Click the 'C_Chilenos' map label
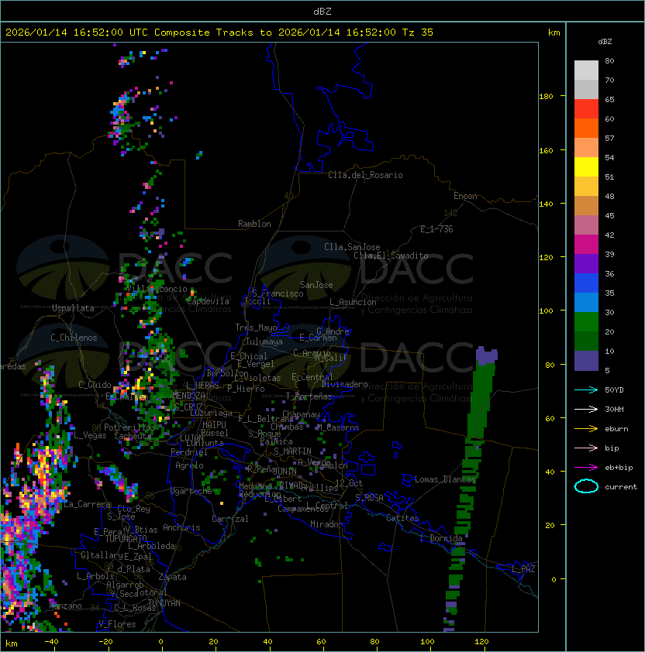The width and height of the screenshot is (645, 652). [x=74, y=338]
